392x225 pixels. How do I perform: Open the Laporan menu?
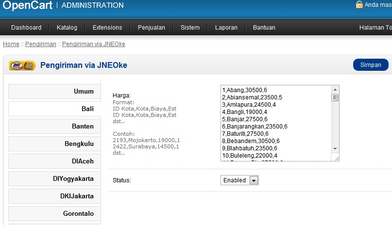pyautogui.click(x=226, y=28)
